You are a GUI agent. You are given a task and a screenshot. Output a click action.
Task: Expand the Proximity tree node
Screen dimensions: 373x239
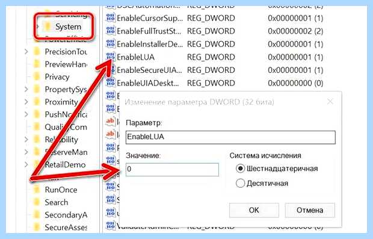(26, 102)
